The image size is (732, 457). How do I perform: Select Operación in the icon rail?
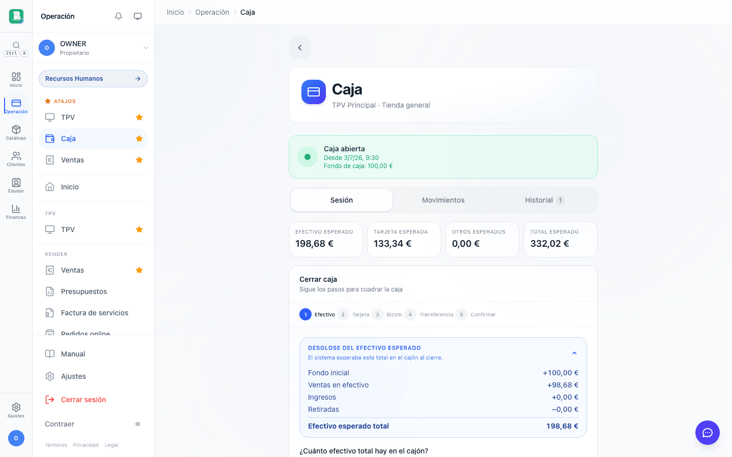16,106
